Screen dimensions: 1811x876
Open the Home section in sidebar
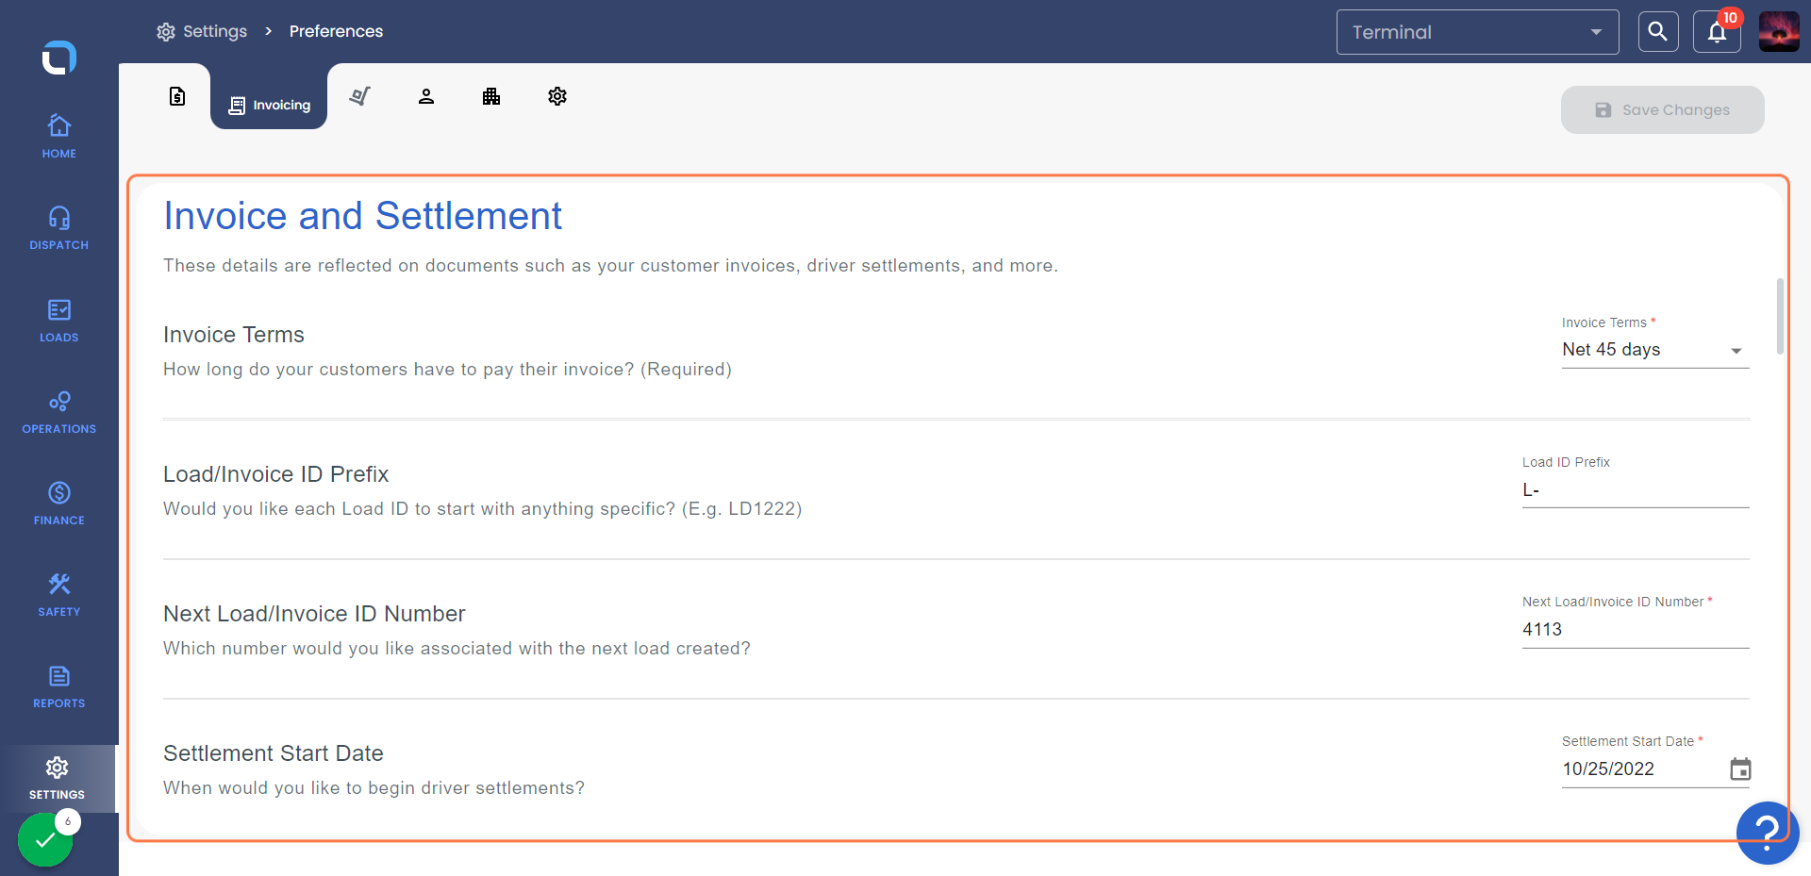[x=58, y=137]
